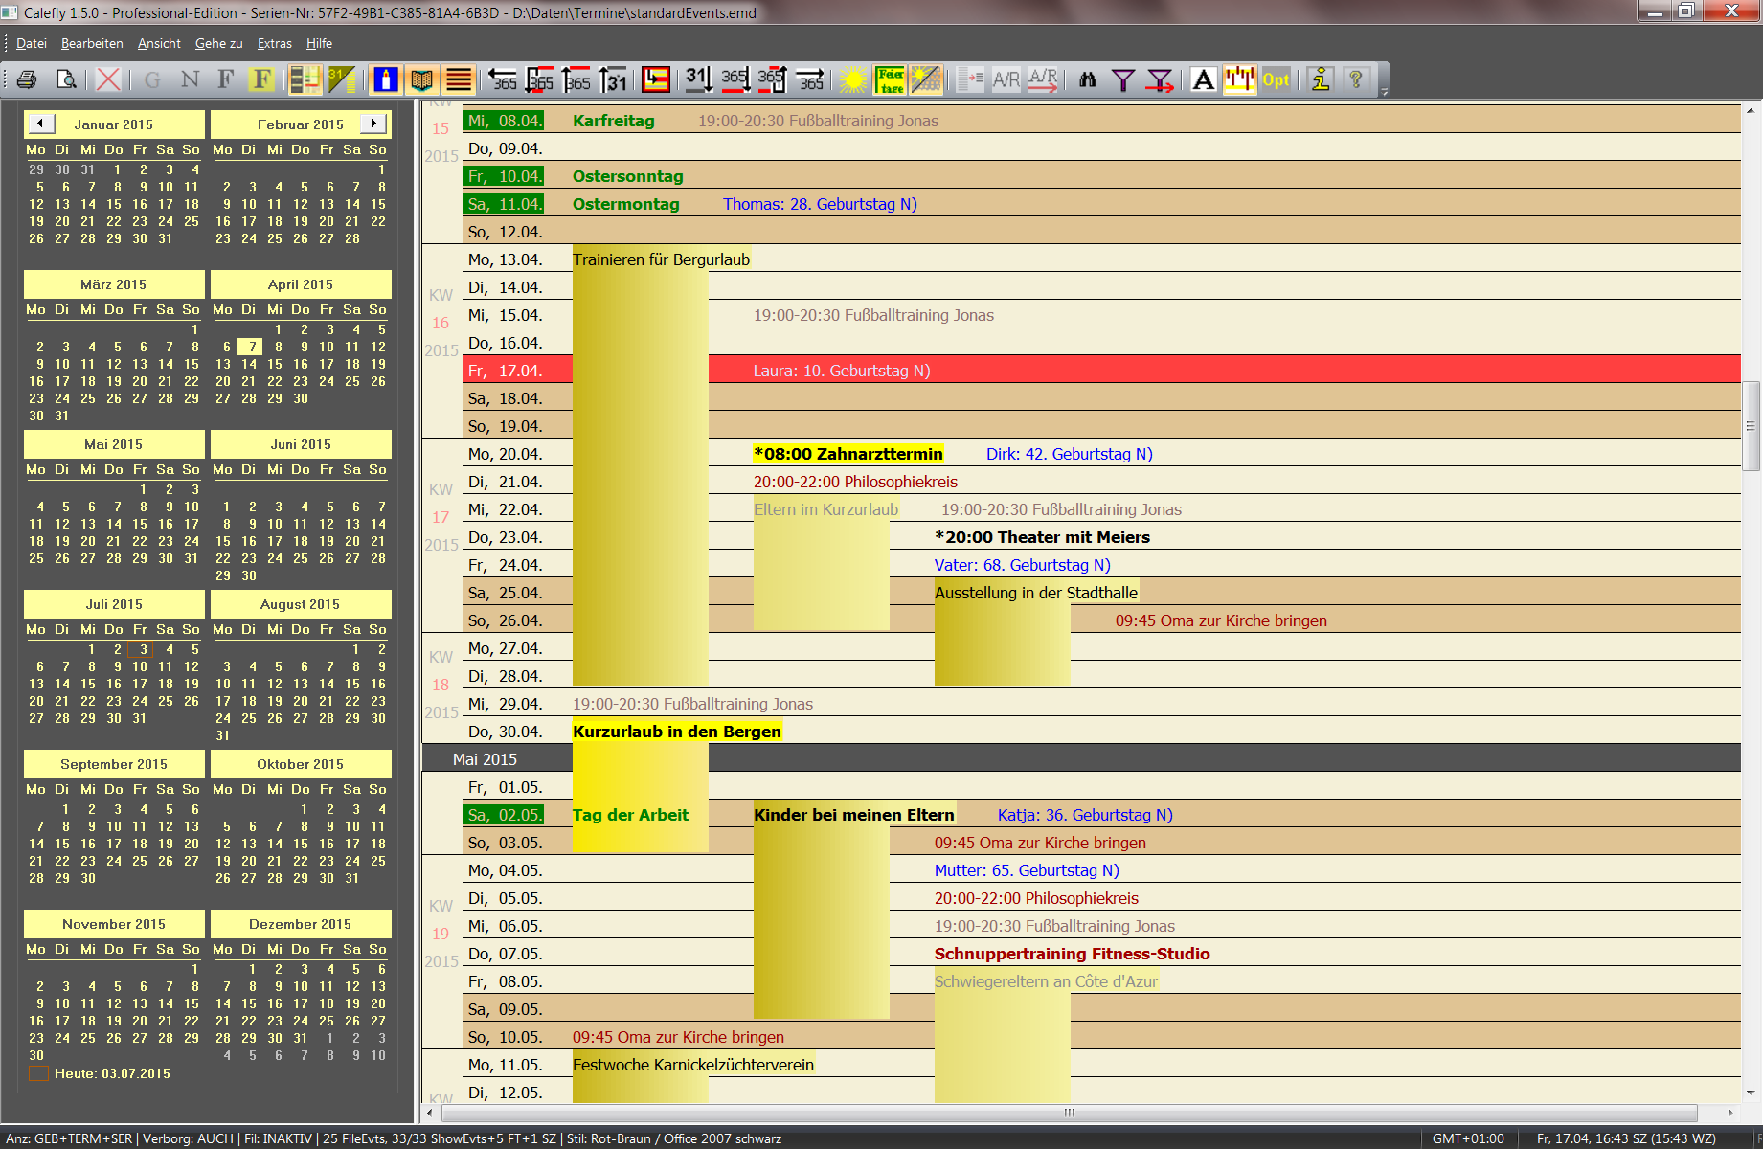Click the Dezember 2015 month header
The height and width of the screenshot is (1149, 1763).
coord(301,924)
